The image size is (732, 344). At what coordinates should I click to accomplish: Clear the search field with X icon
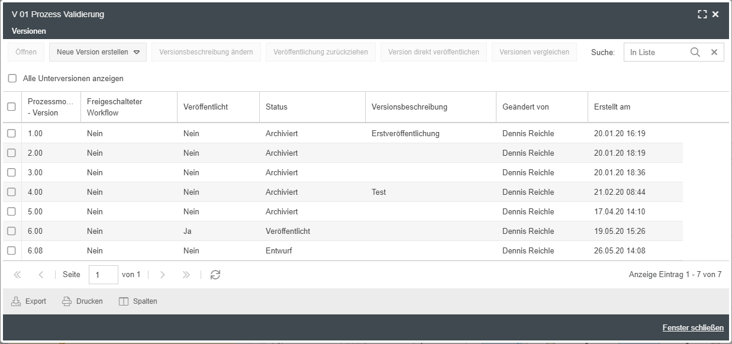tap(714, 52)
